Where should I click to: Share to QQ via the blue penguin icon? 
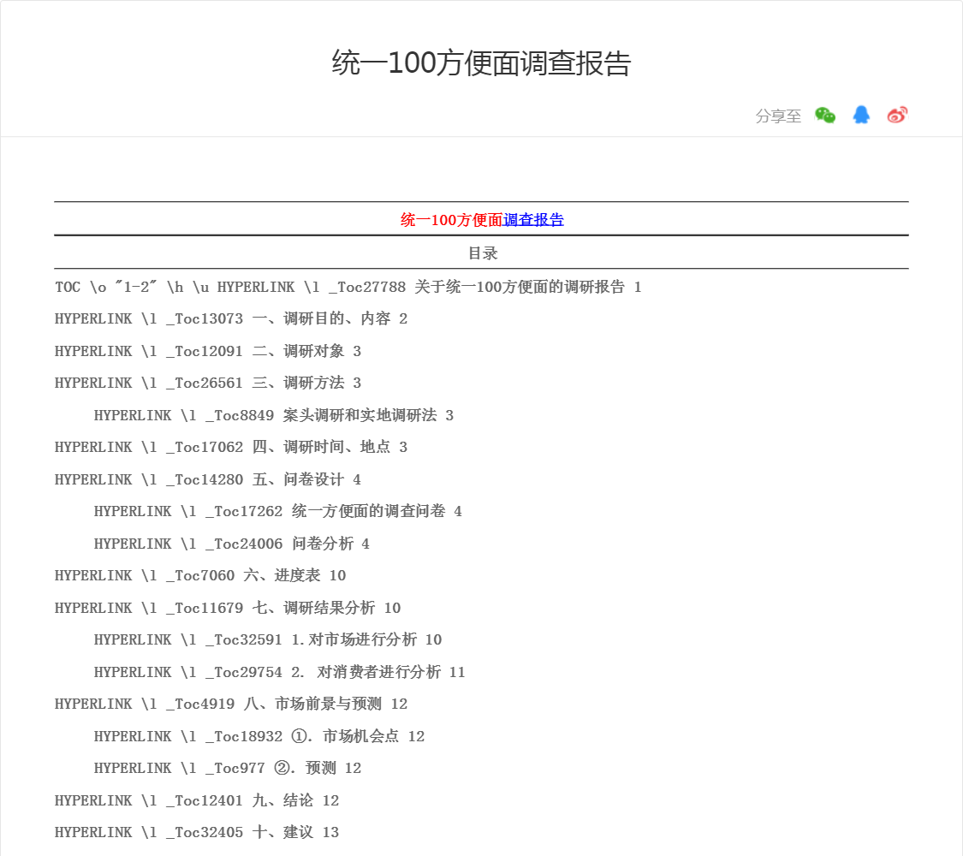861,115
